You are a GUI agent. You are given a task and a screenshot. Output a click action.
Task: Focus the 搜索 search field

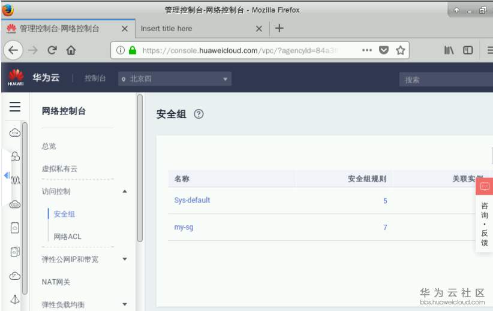[446, 80]
